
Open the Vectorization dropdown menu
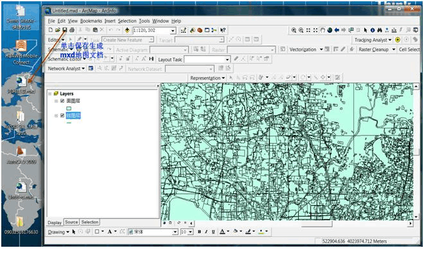tap(306, 49)
